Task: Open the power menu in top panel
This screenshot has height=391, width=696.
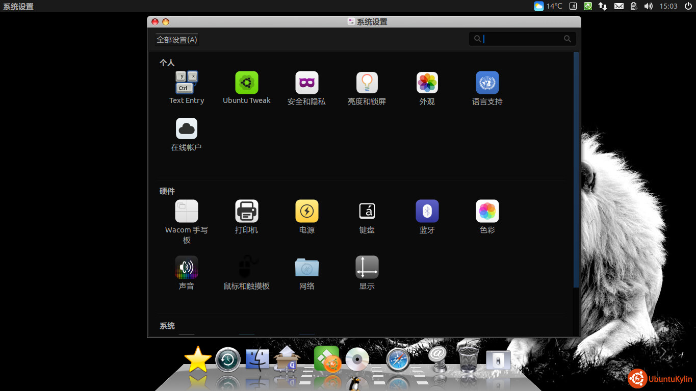Action: (x=687, y=6)
